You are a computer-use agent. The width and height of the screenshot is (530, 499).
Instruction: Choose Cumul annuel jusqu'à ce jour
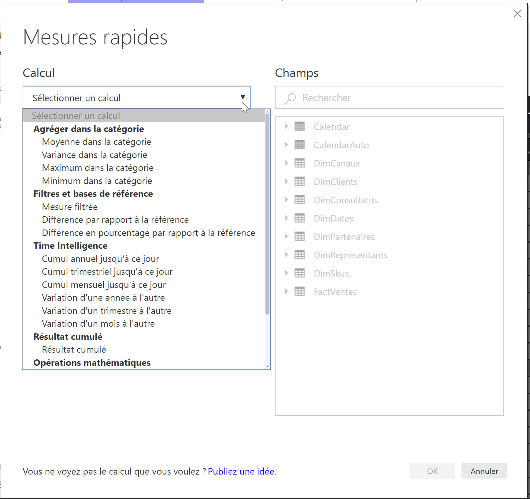click(100, 259)
